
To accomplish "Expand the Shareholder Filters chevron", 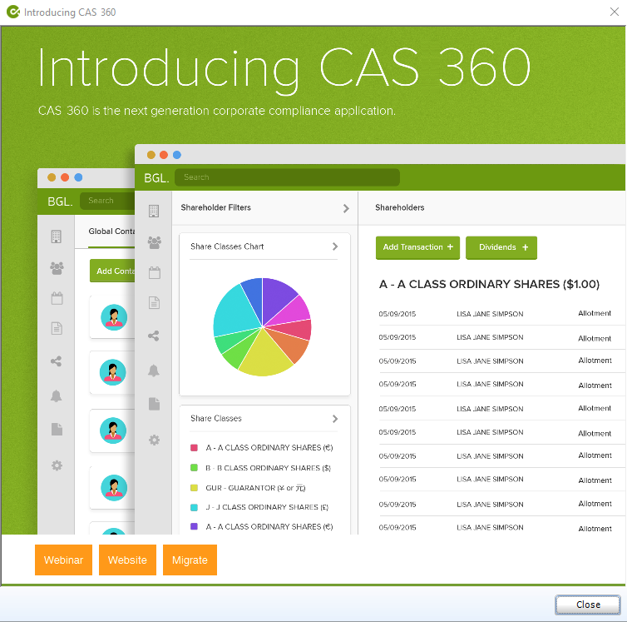I will (346, 208).
